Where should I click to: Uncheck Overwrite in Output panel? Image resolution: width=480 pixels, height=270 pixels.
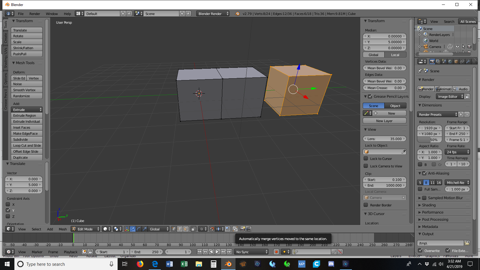(420, 250)
